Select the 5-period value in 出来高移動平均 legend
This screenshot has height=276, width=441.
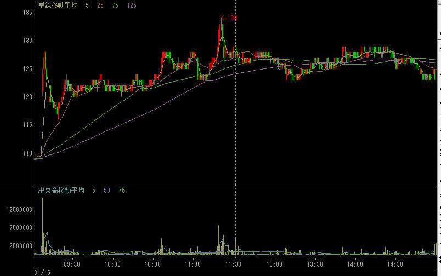click(x=94, y=191)
